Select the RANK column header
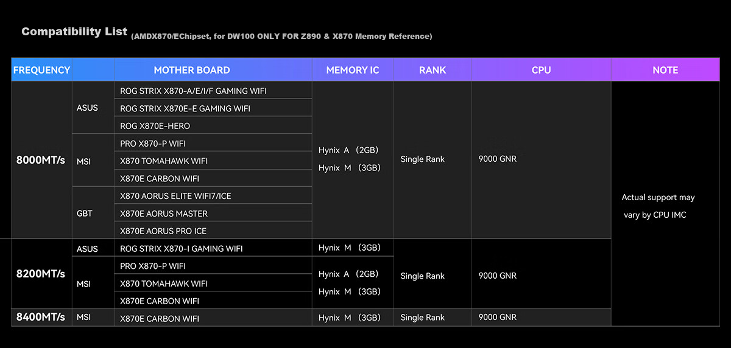Screen dimensions: 731x348 433,70
